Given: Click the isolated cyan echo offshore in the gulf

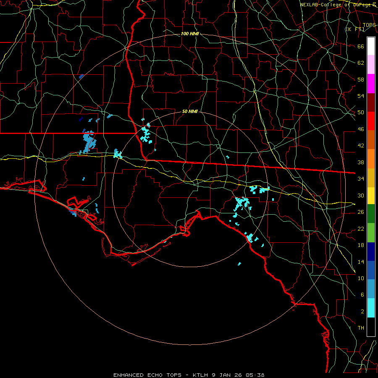Looking at the screenshot, I should coord(239,264).
